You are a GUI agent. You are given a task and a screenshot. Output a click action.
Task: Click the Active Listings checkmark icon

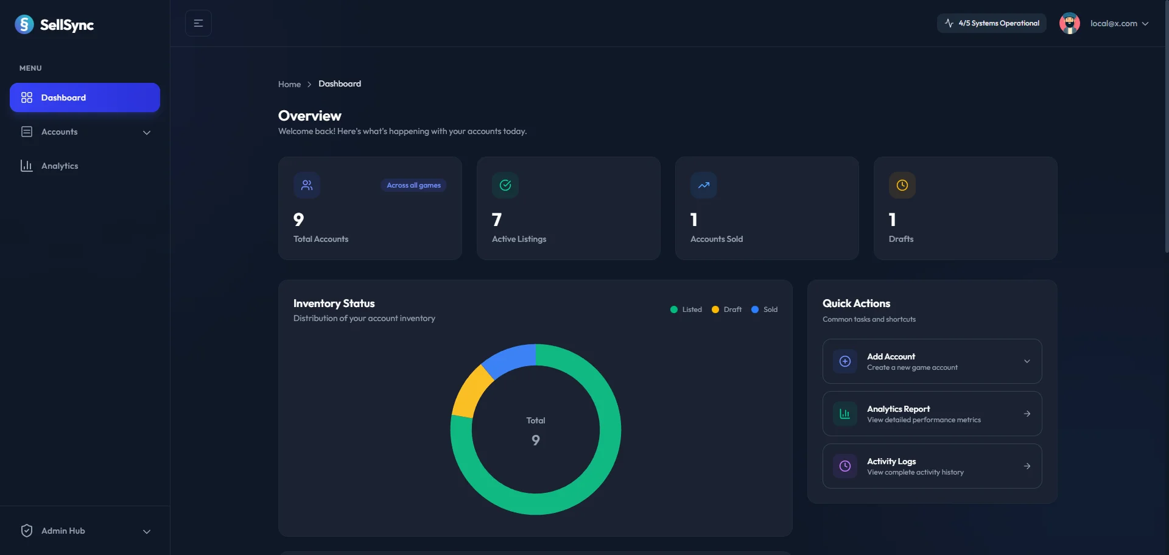point(505,185)
